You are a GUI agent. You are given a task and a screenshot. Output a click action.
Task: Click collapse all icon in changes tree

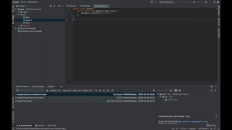click(215, 91)
